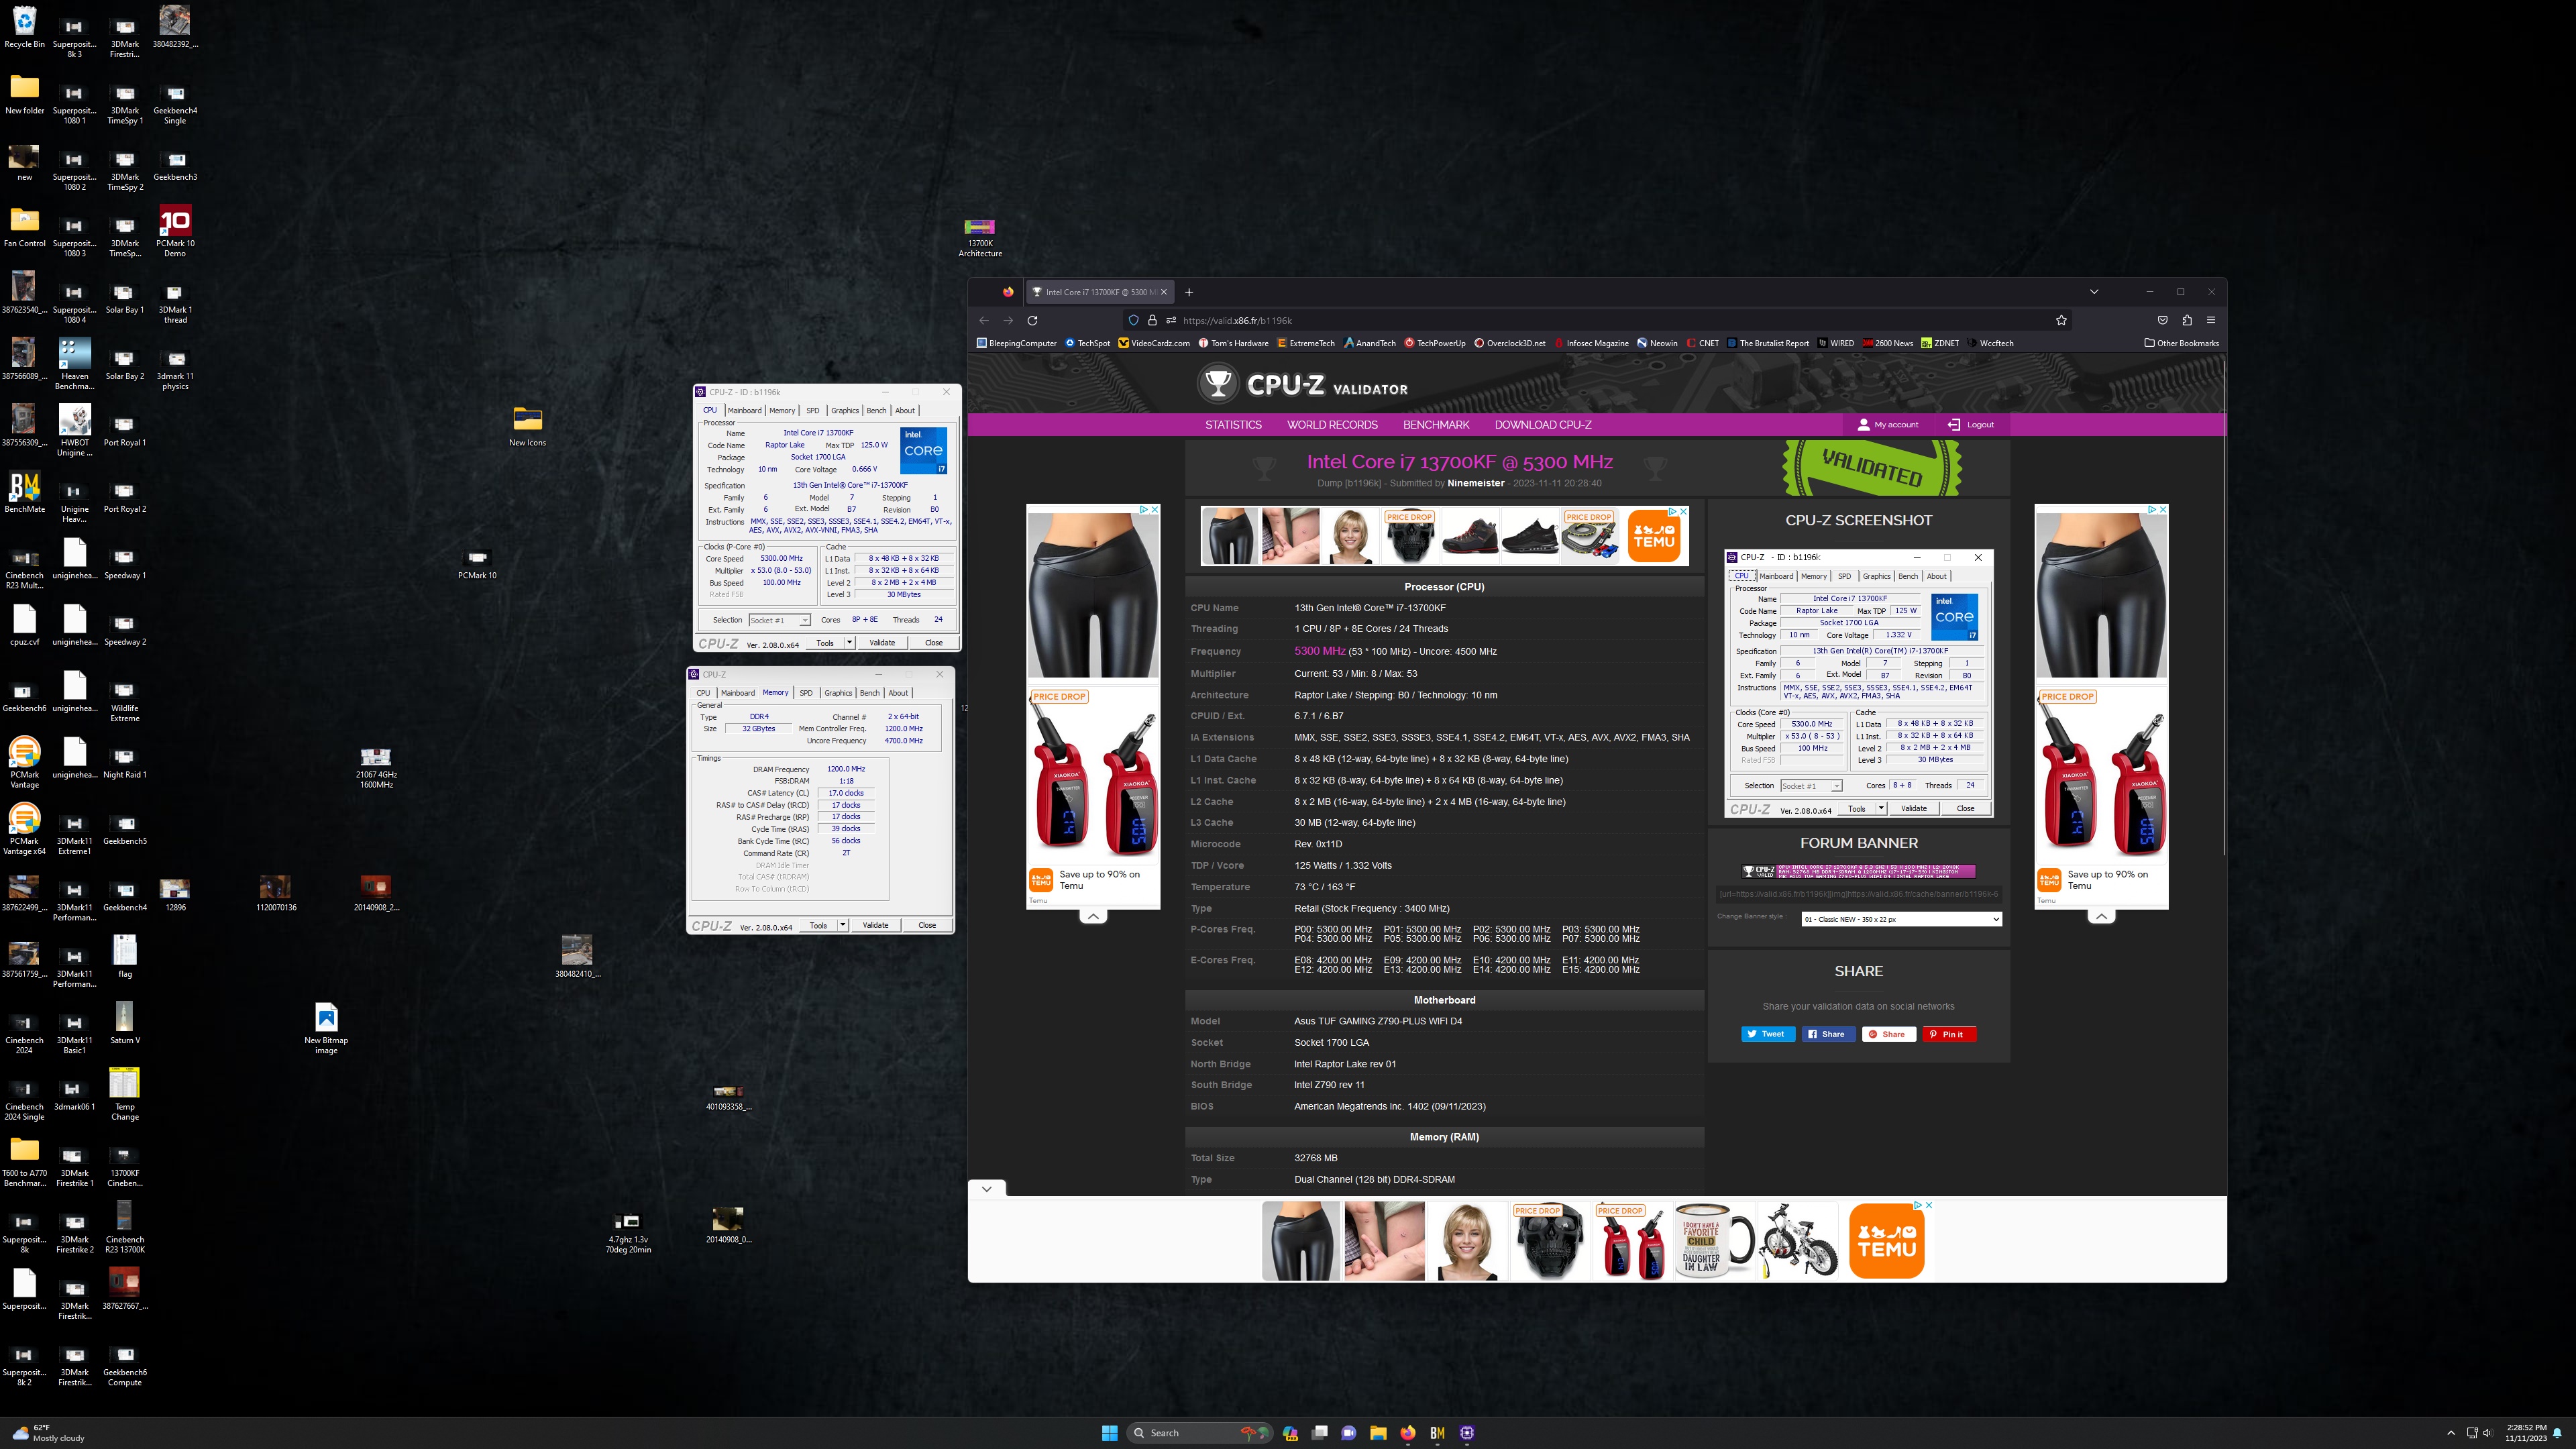Viewport: 2576px width, 1449px height.
Task: Open the New Bitmap image file
Action: pyautogui.click(x=326, y=1028)
